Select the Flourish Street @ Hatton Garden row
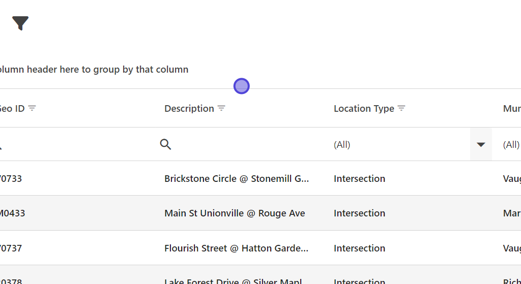 point(237,248)
